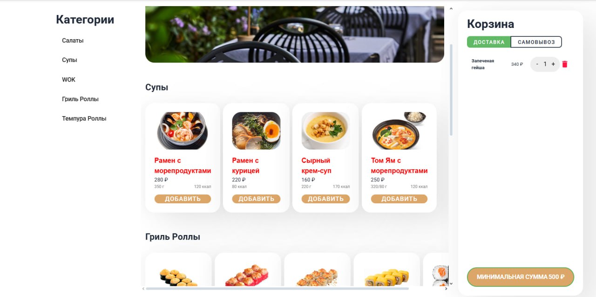This screenshot has width=596, height=297.
Task: Decrease Запеченая гейша quantity with minus
Action: click(x=537, y=64)
